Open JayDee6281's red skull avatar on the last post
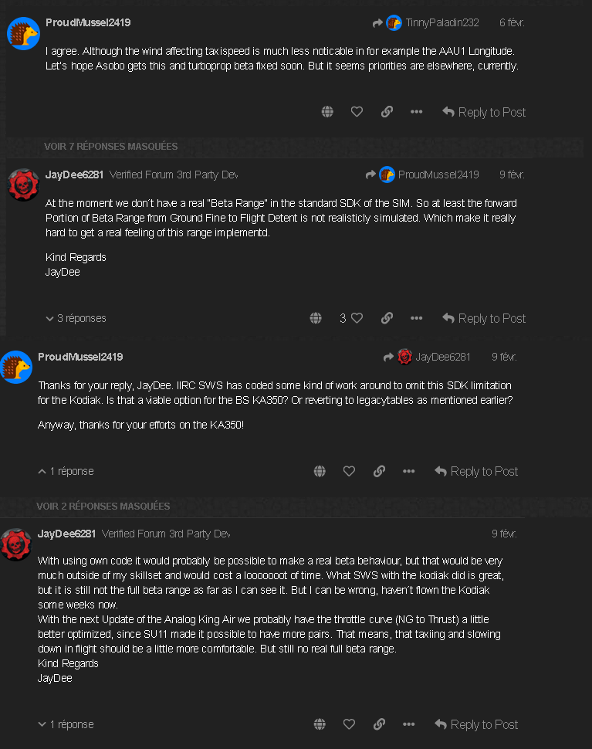The height and width of the screenshot is (749, 592). pyautogui.click(x=15, y=544)
